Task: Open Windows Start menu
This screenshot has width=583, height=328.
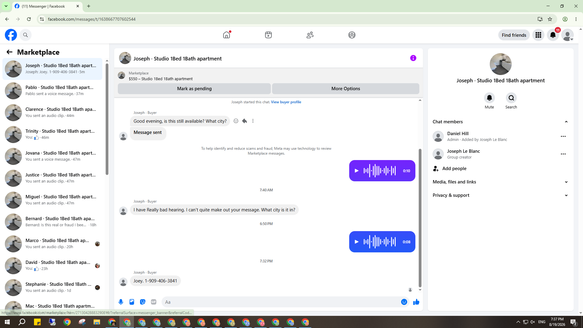Action: (7, 322)
